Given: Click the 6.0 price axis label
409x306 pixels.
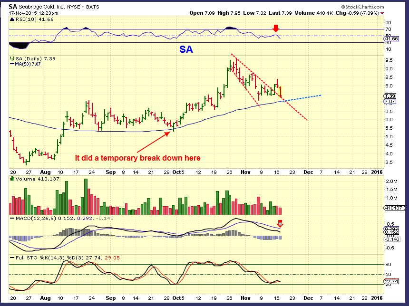Looking at the screenshot, I should coord(389,120).
